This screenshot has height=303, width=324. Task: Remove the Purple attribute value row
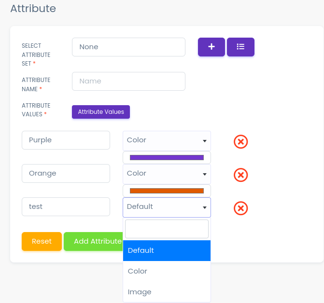[240, 141]
